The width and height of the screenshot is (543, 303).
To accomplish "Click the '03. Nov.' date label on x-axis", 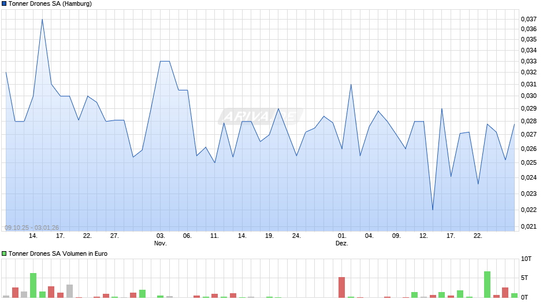I will (161, 240).
